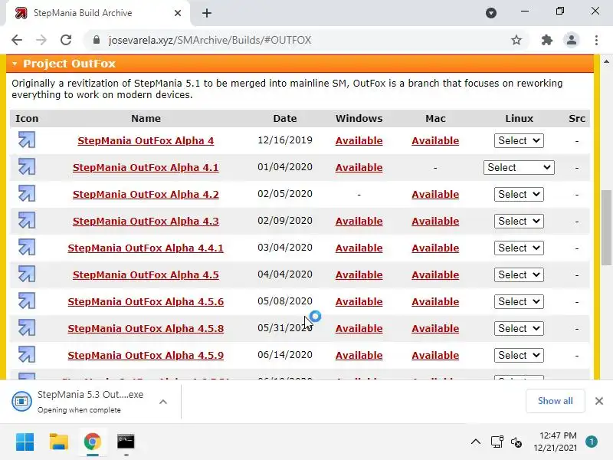
Task: Download Mac build of Alpha 4.2
Action: [x=435, y=195]
